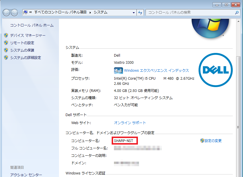
Task: Focus the コントロール パネルの検索 search box
Action: click(191, 13)
